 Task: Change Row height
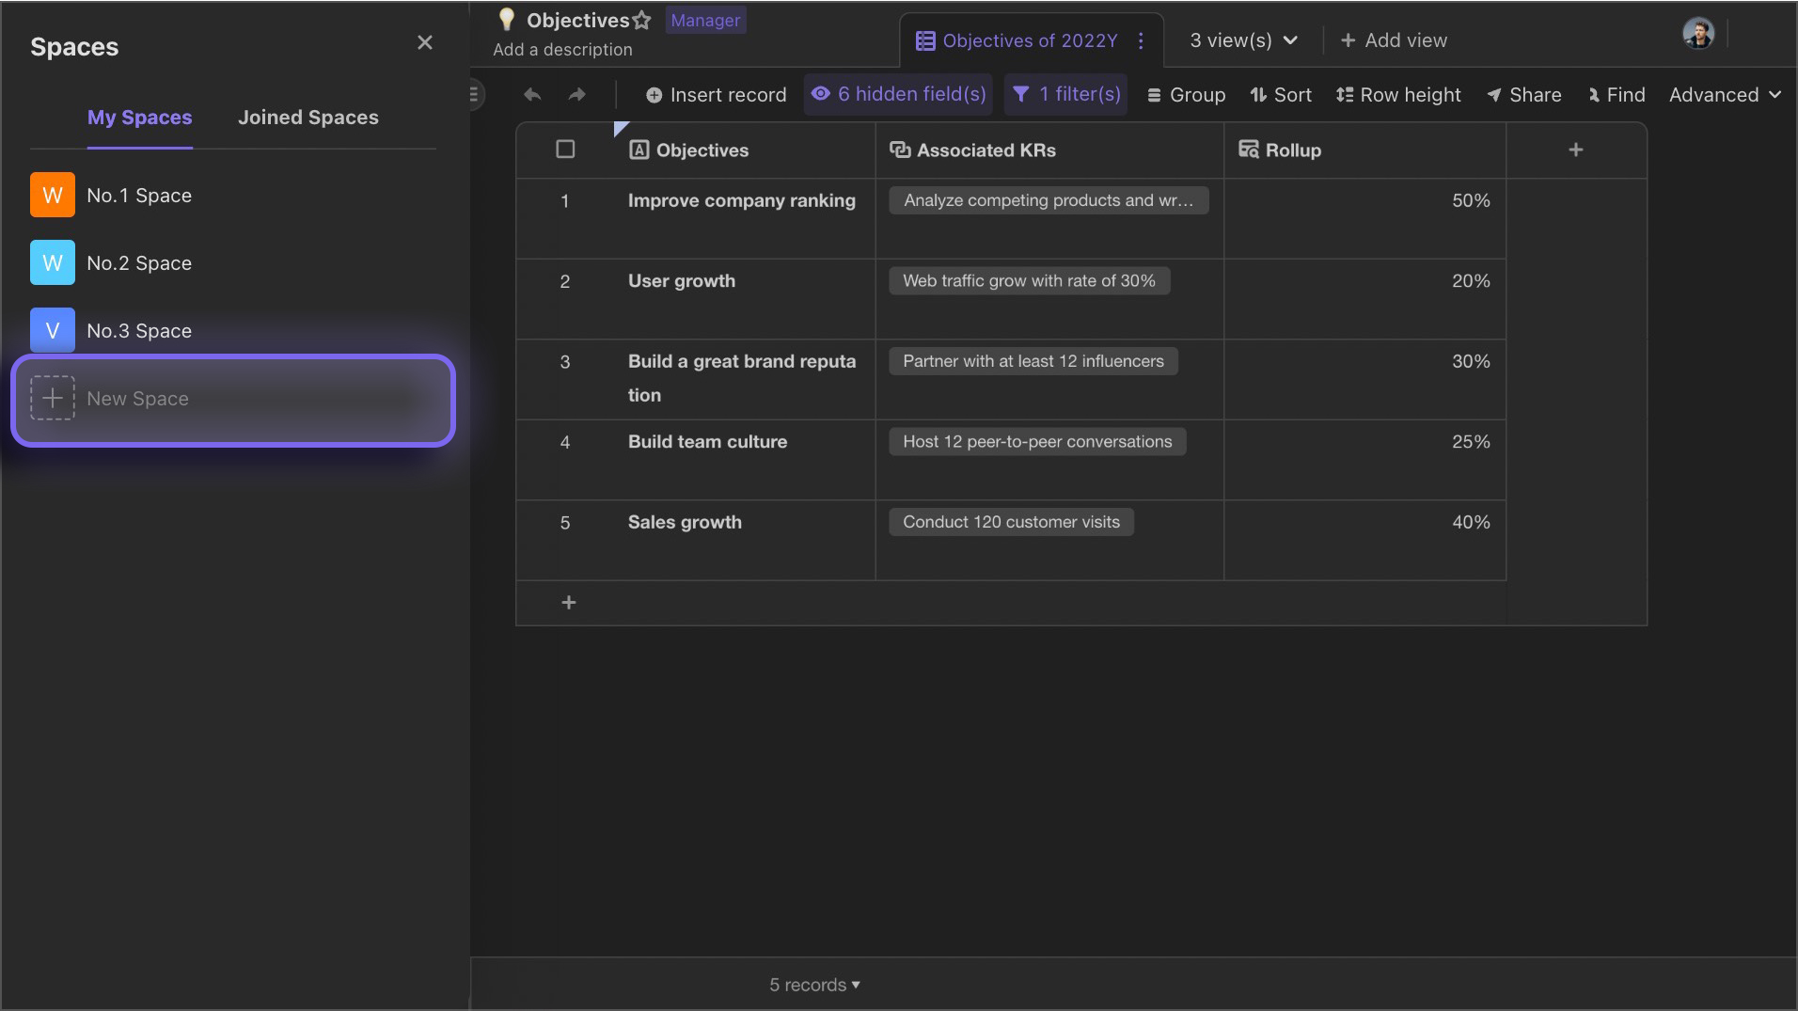point(1398,95)
